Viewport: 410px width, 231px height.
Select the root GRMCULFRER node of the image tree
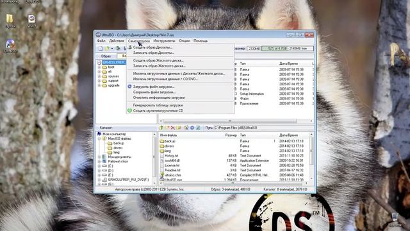(x=114, y=62)
